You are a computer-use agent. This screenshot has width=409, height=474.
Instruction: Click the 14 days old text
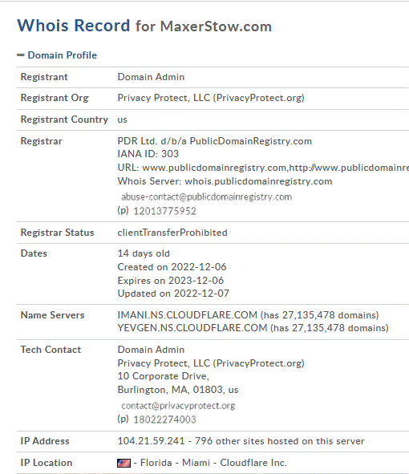click(144, 253)
